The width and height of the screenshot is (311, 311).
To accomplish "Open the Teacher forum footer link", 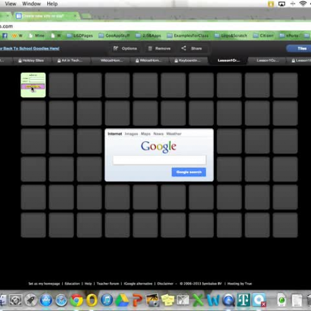I will [x=108, y=284].
